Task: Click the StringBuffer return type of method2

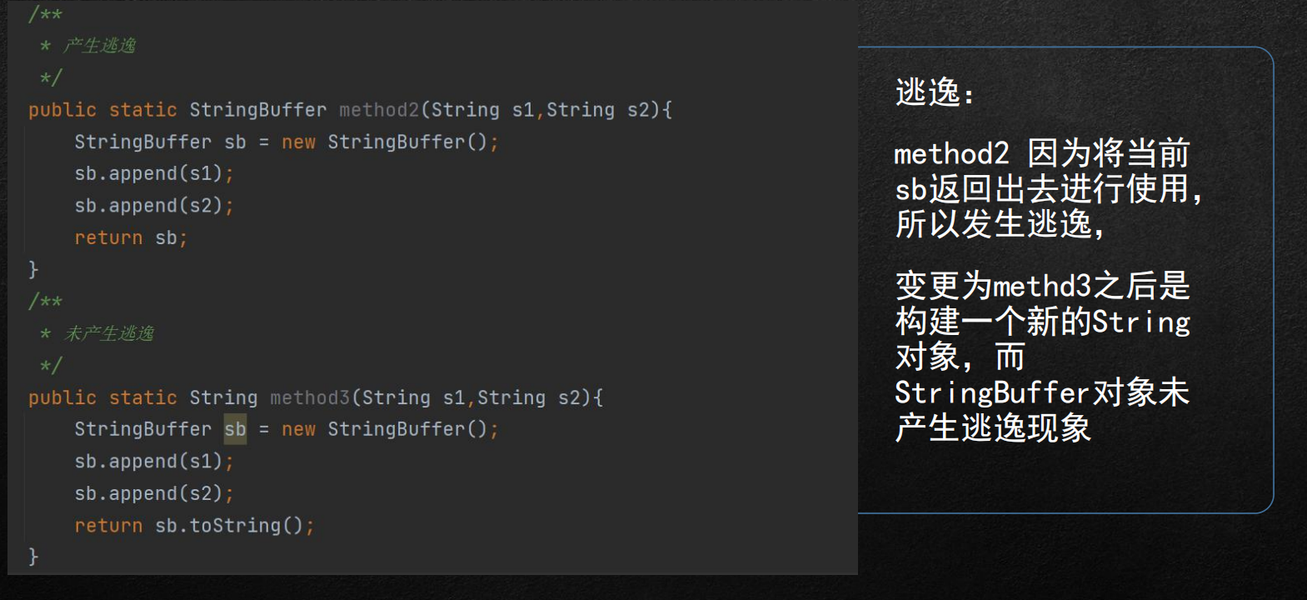Action: pos(257,110)
